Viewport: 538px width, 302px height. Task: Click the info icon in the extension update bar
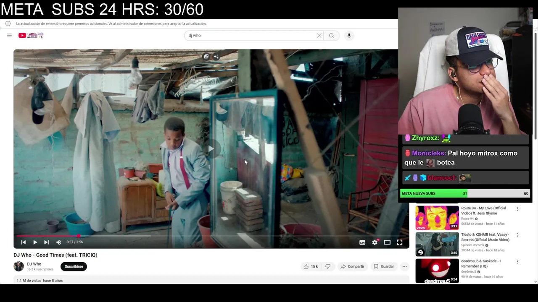pos(8,23)
